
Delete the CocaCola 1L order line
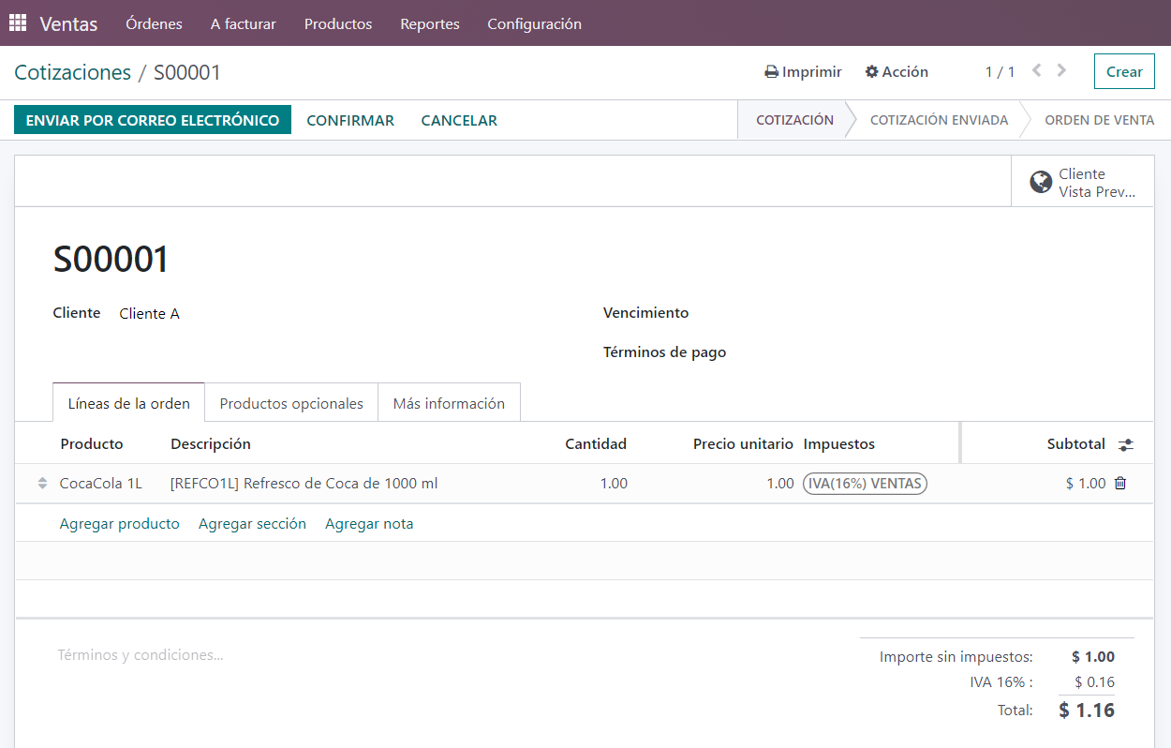[1120, 484]
